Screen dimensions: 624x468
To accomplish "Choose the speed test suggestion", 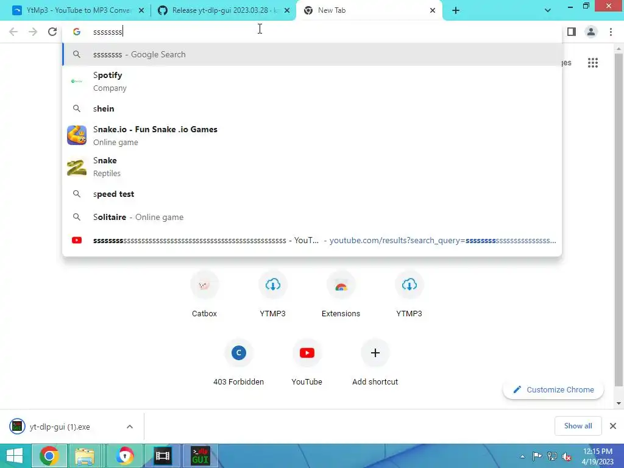I will 312,194.
